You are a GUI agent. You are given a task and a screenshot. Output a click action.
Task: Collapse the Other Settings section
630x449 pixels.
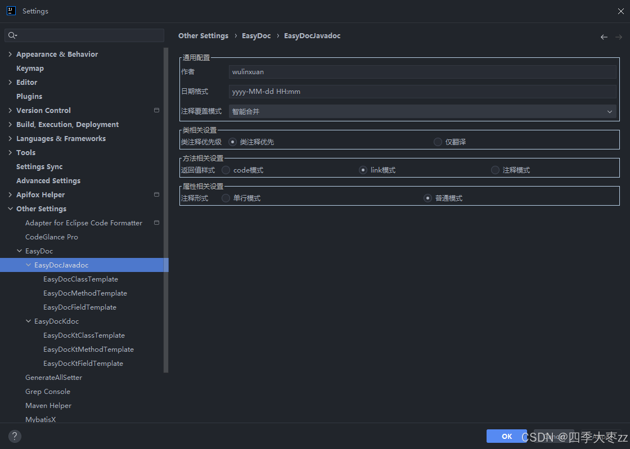tap(10, 208)
